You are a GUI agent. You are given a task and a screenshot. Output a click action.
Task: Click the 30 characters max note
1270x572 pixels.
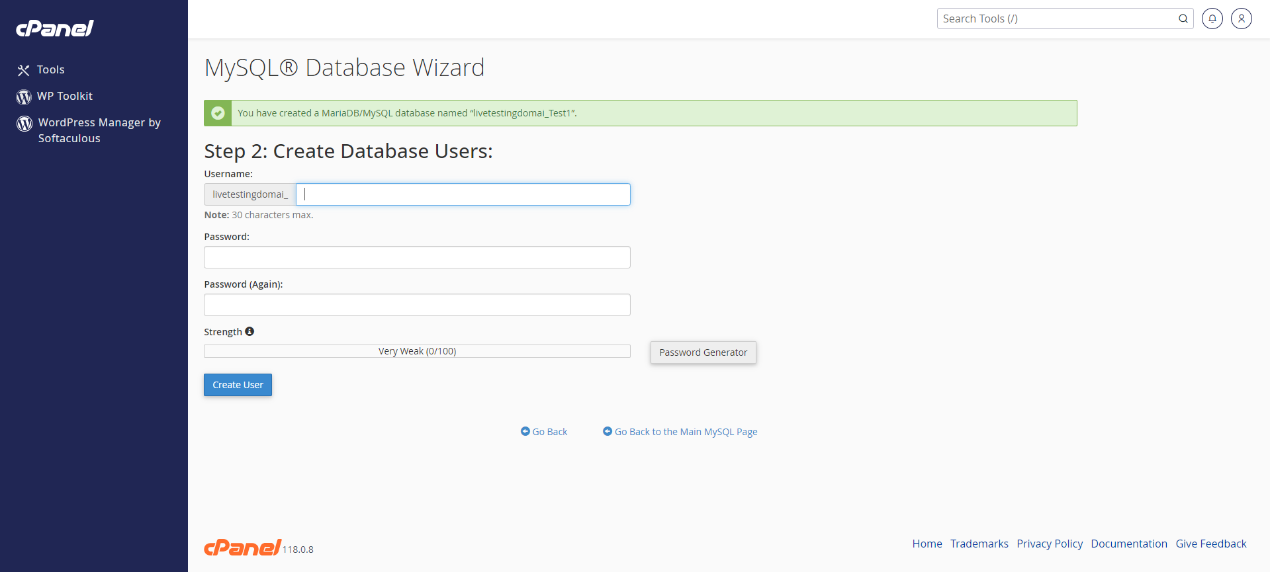tap(259, 215)
